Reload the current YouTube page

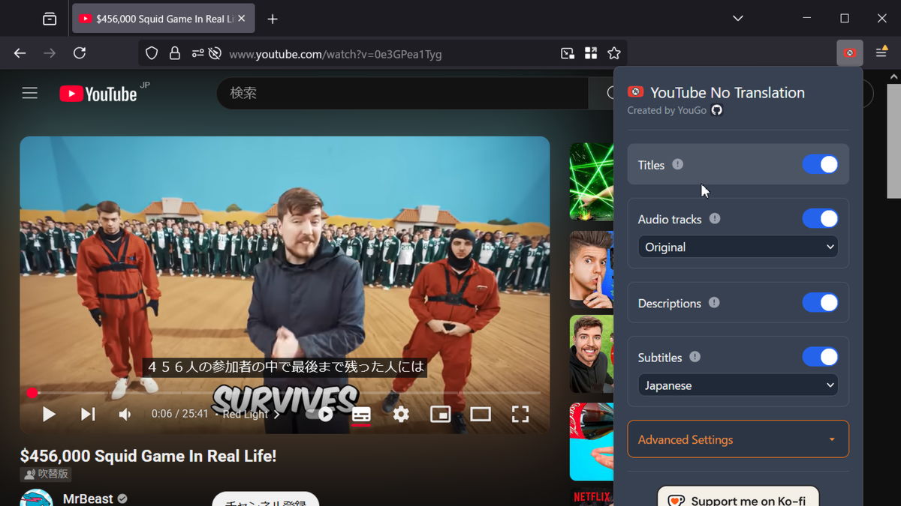[80, 53]
